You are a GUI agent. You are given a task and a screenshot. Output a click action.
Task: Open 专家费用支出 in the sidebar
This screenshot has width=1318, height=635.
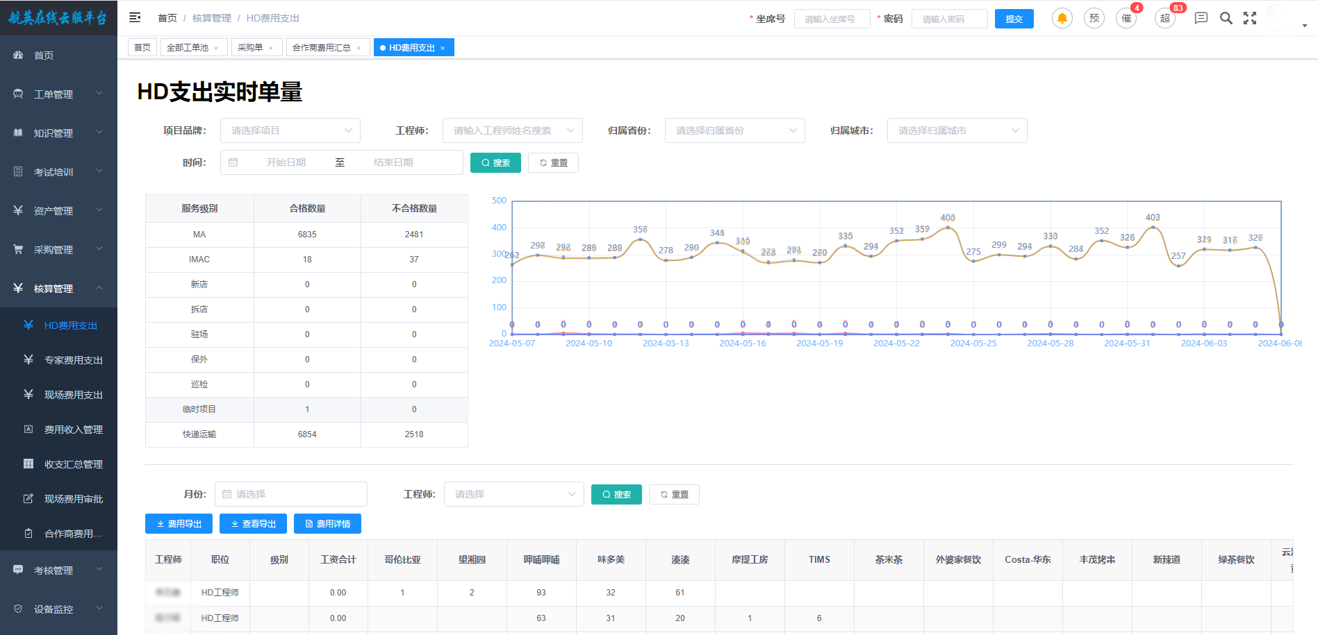73,360
